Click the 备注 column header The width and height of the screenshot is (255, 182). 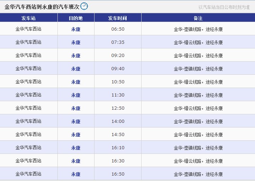click(x=198, y=18)
